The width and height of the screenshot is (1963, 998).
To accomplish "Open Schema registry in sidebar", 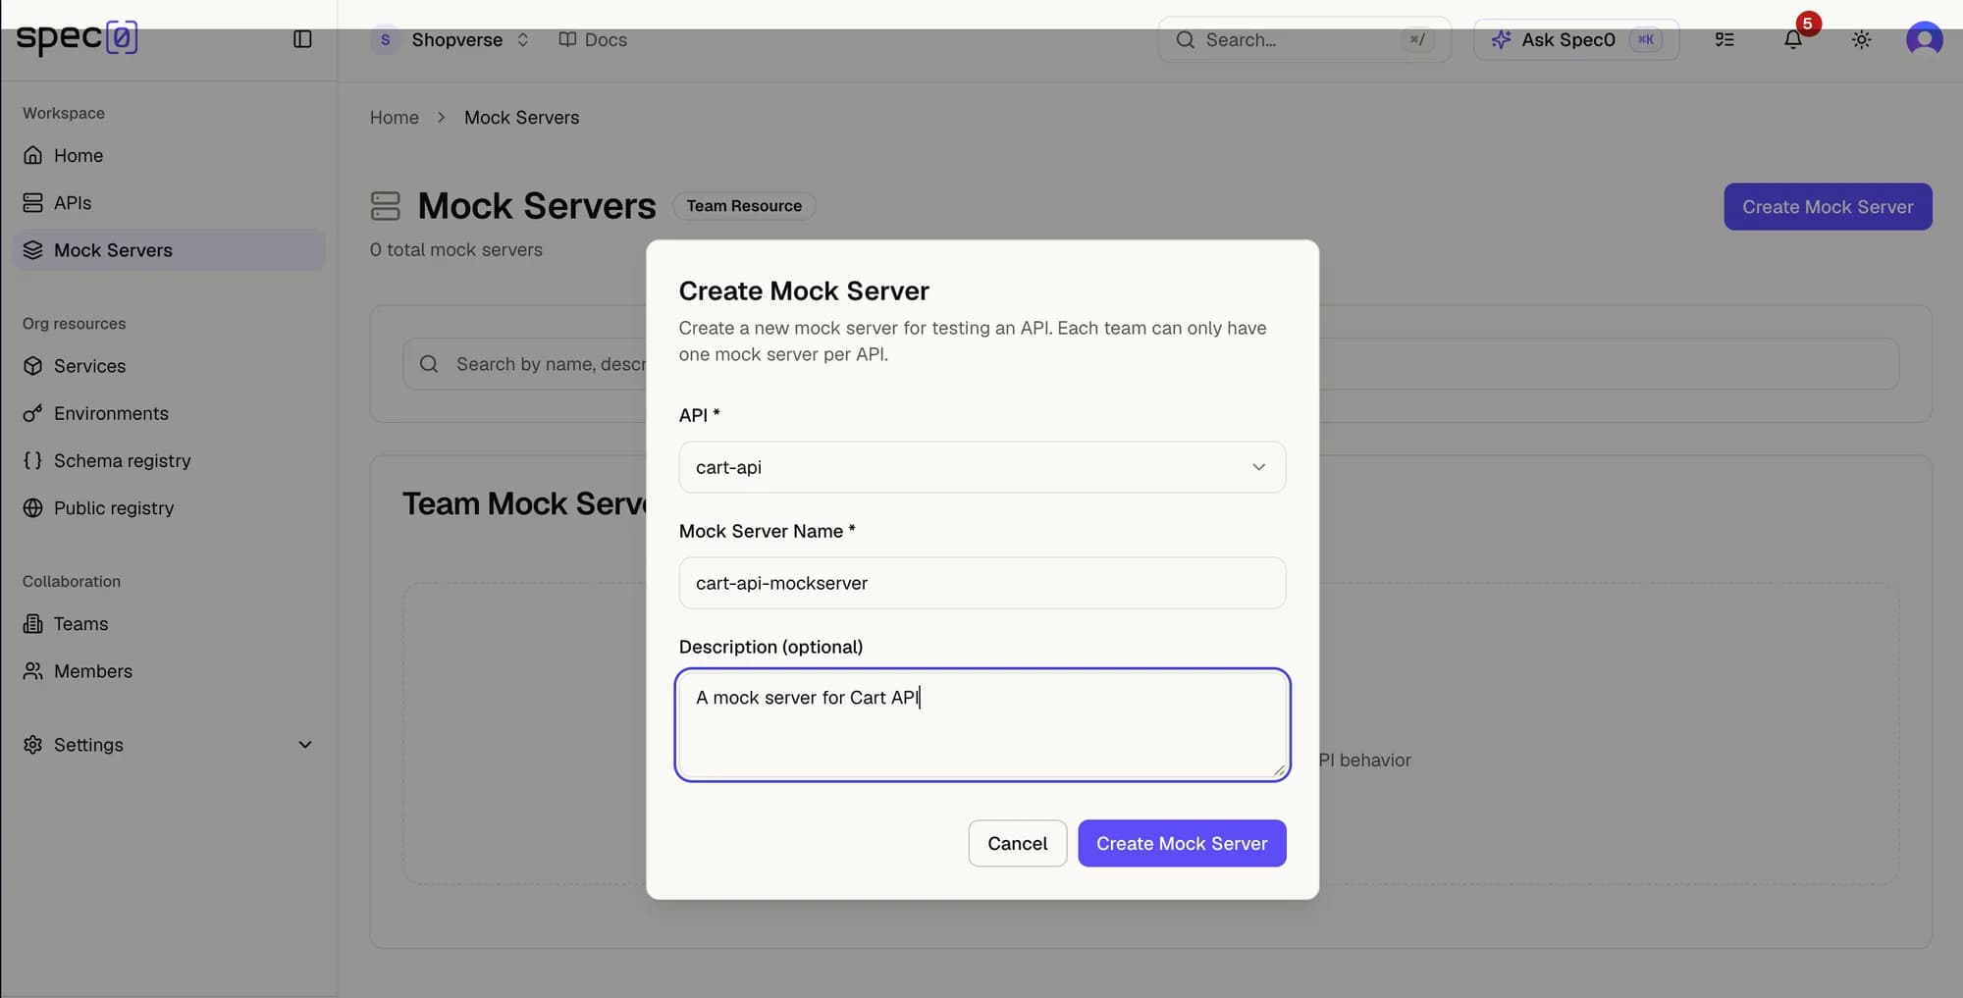I will pos(169,460).
